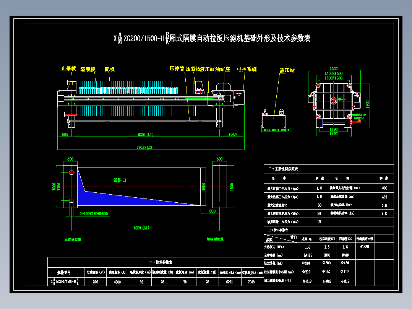Click the Φ150 flange diameter cell
Image resolution: width=412 pixels, height=309 pixels.
[x=345, y=263]
